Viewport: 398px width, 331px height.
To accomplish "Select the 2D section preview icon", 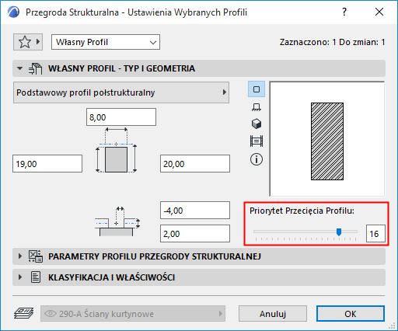I will (x=257, y=89).
